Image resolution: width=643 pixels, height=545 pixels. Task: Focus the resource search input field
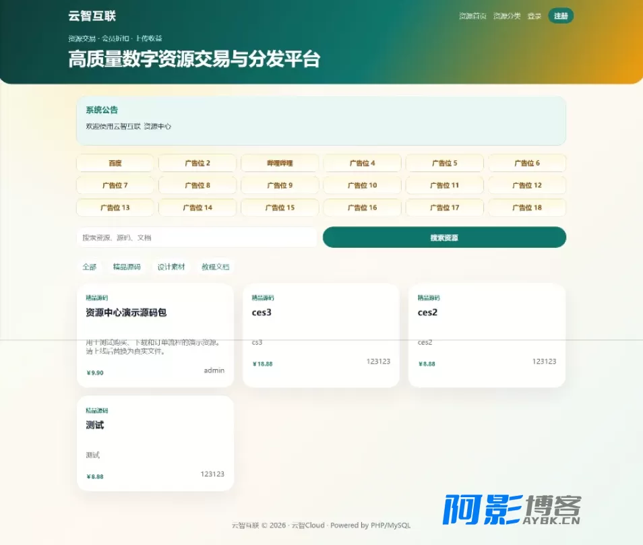[x=197, y=238]
